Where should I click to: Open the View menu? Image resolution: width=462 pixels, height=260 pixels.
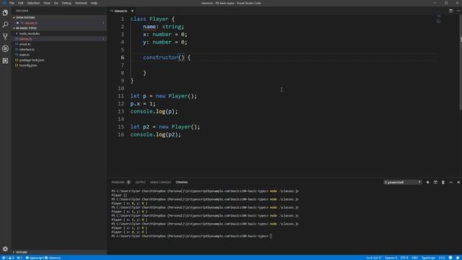pos(47,3)
